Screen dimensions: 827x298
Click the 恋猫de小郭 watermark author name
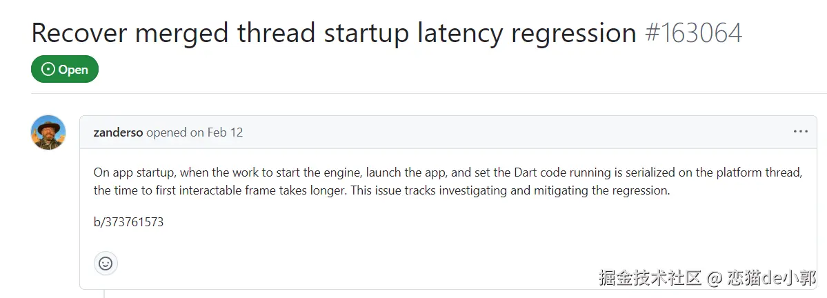(x=771, y=278)
